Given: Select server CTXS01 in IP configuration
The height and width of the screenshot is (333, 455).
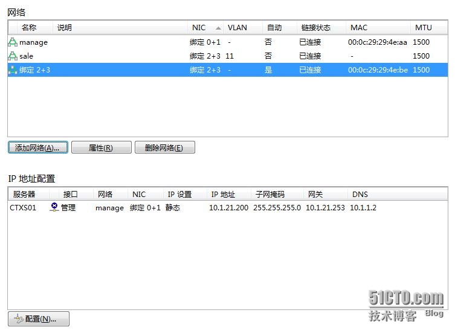Looking at the screenshot, I should pos(23,207).
